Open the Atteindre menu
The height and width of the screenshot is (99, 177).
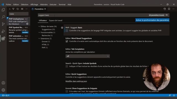coord(44,4)
